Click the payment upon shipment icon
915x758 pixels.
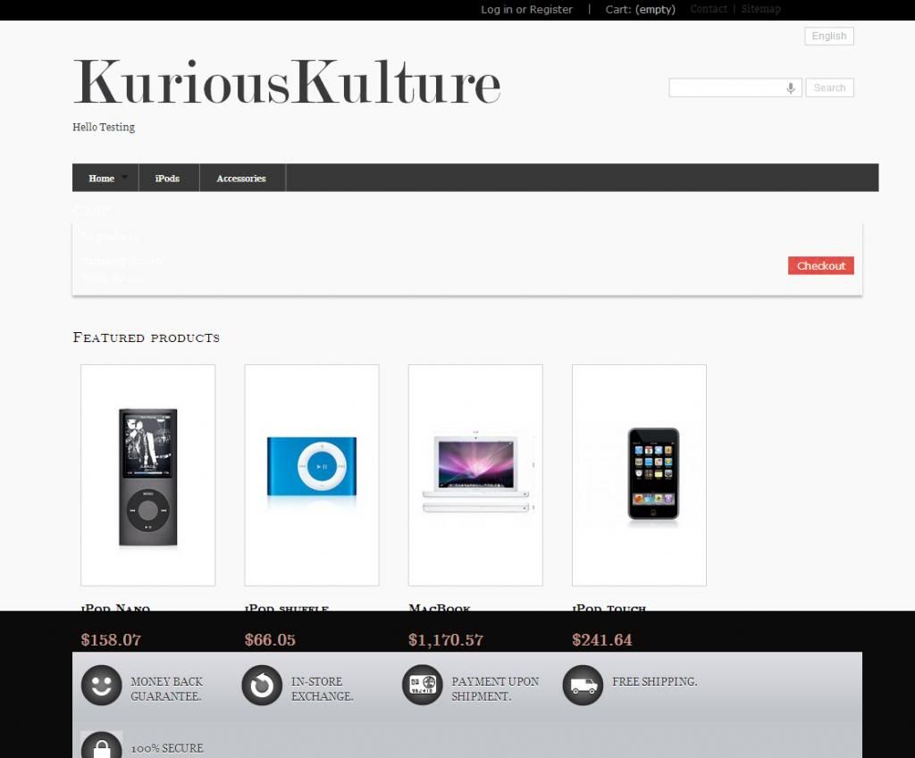coord(422,686)
